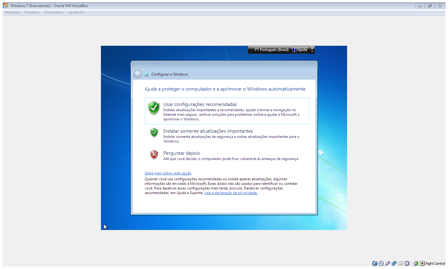Open 'Saiba mais sobre cada opção' link
Screen dimensions: 448x269
pos(168,173)
